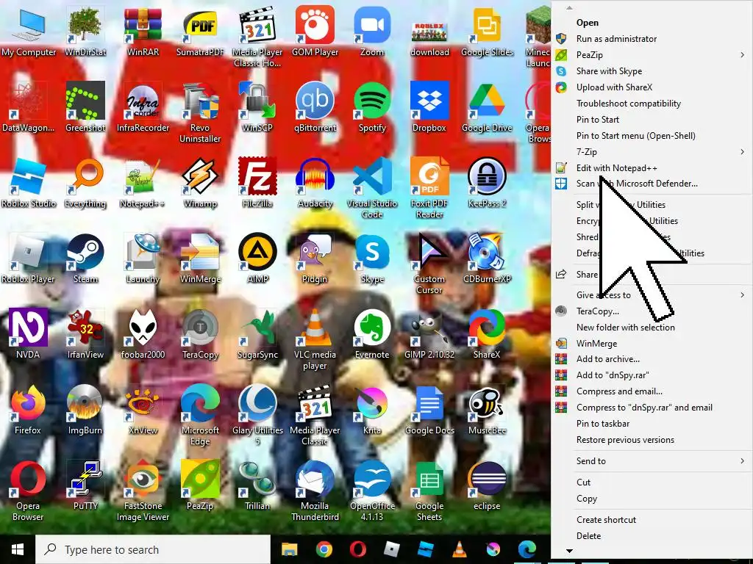The image size is (753, 564).
Task: Click the AIMP desktop icon
Action: coord(257,258)
